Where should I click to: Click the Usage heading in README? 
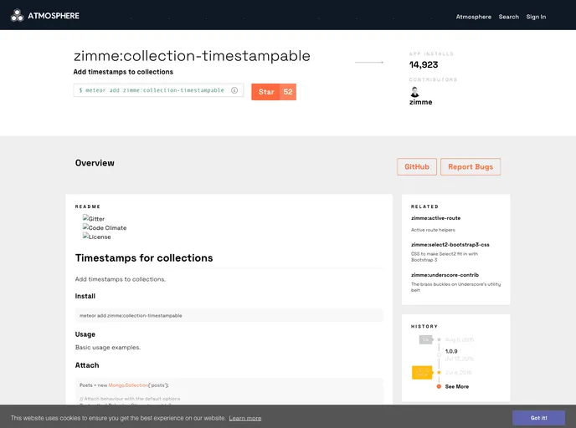coord(85,334)
